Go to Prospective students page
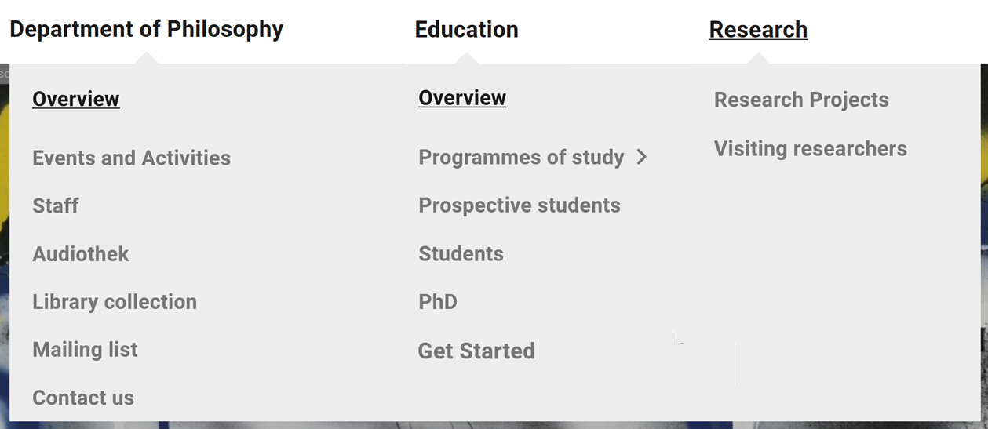The image size is (988, 429). point(520,205)
